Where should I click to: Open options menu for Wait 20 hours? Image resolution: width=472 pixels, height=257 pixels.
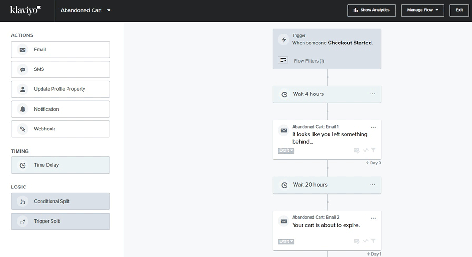[372, 184]
